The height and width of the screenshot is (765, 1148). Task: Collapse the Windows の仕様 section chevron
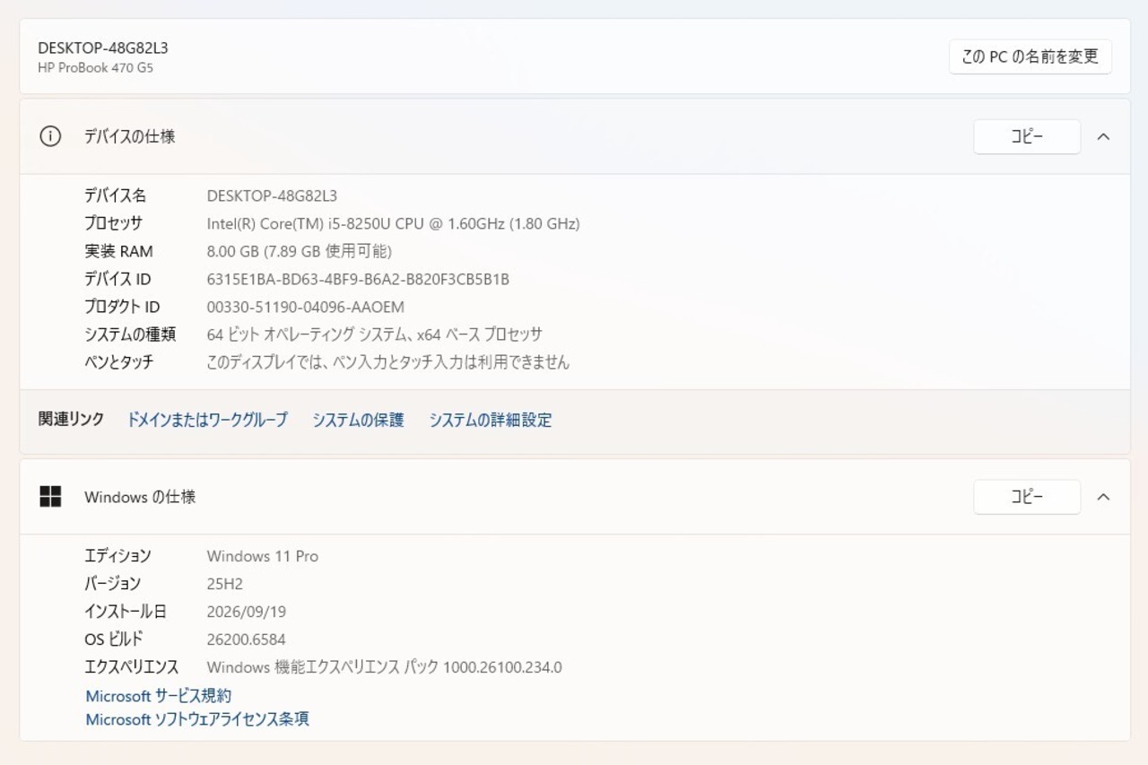click(1104, 496)
